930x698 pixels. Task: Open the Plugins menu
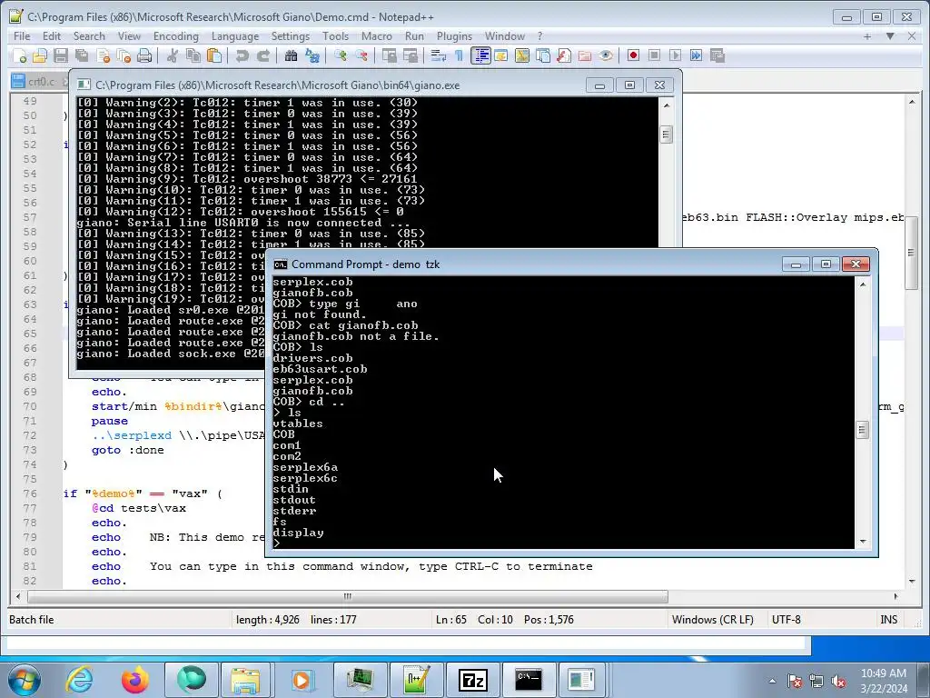[454, 36]
